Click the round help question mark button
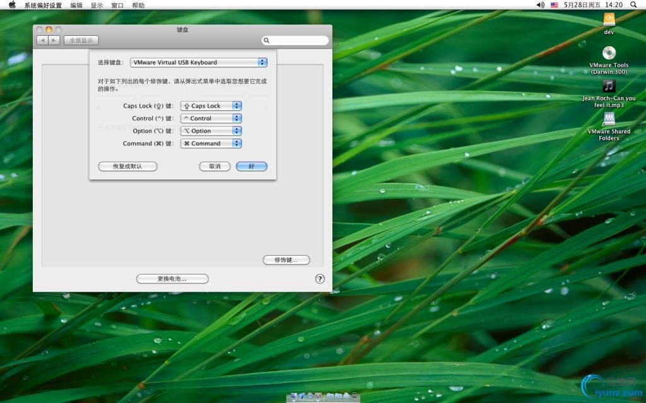646x403 pixels. 320,279
